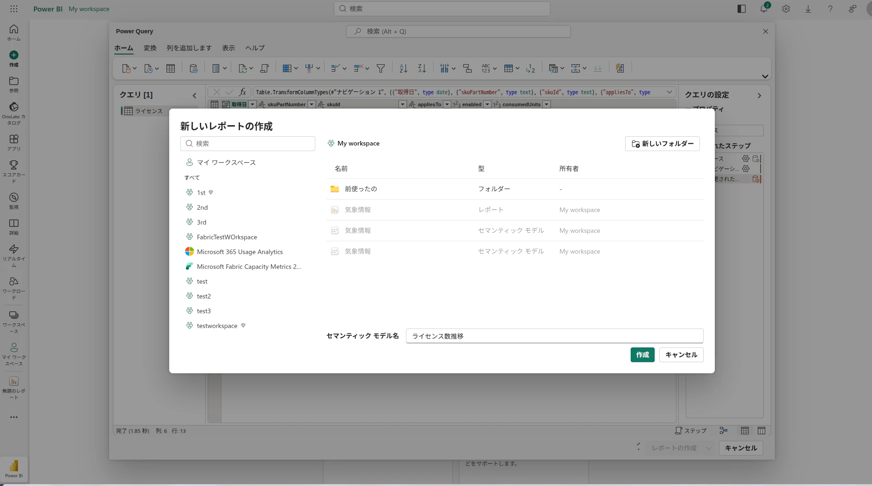This screenshot has width=872, height=486.
Task: Click the sort descending Z-A icon
Action: tap(422, 68)
